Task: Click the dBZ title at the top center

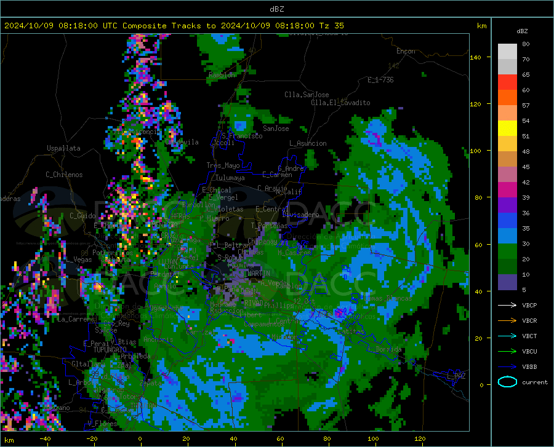Action: pos(276,9)
